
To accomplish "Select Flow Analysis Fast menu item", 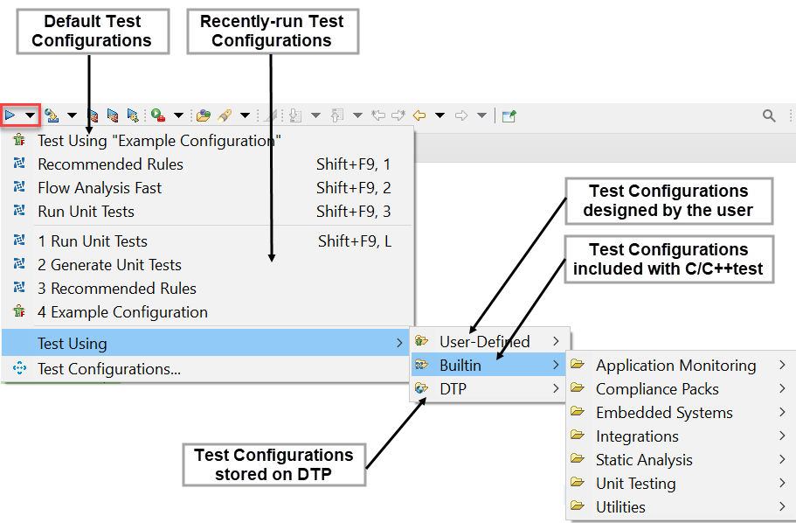I will [207, 188].
